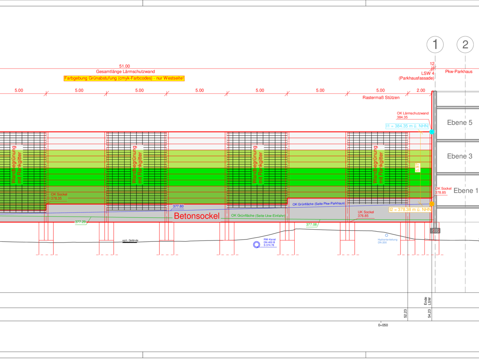
Task: Click the I2 = 378.38 m ü. NHN label
Action: [x=410, y=209]
